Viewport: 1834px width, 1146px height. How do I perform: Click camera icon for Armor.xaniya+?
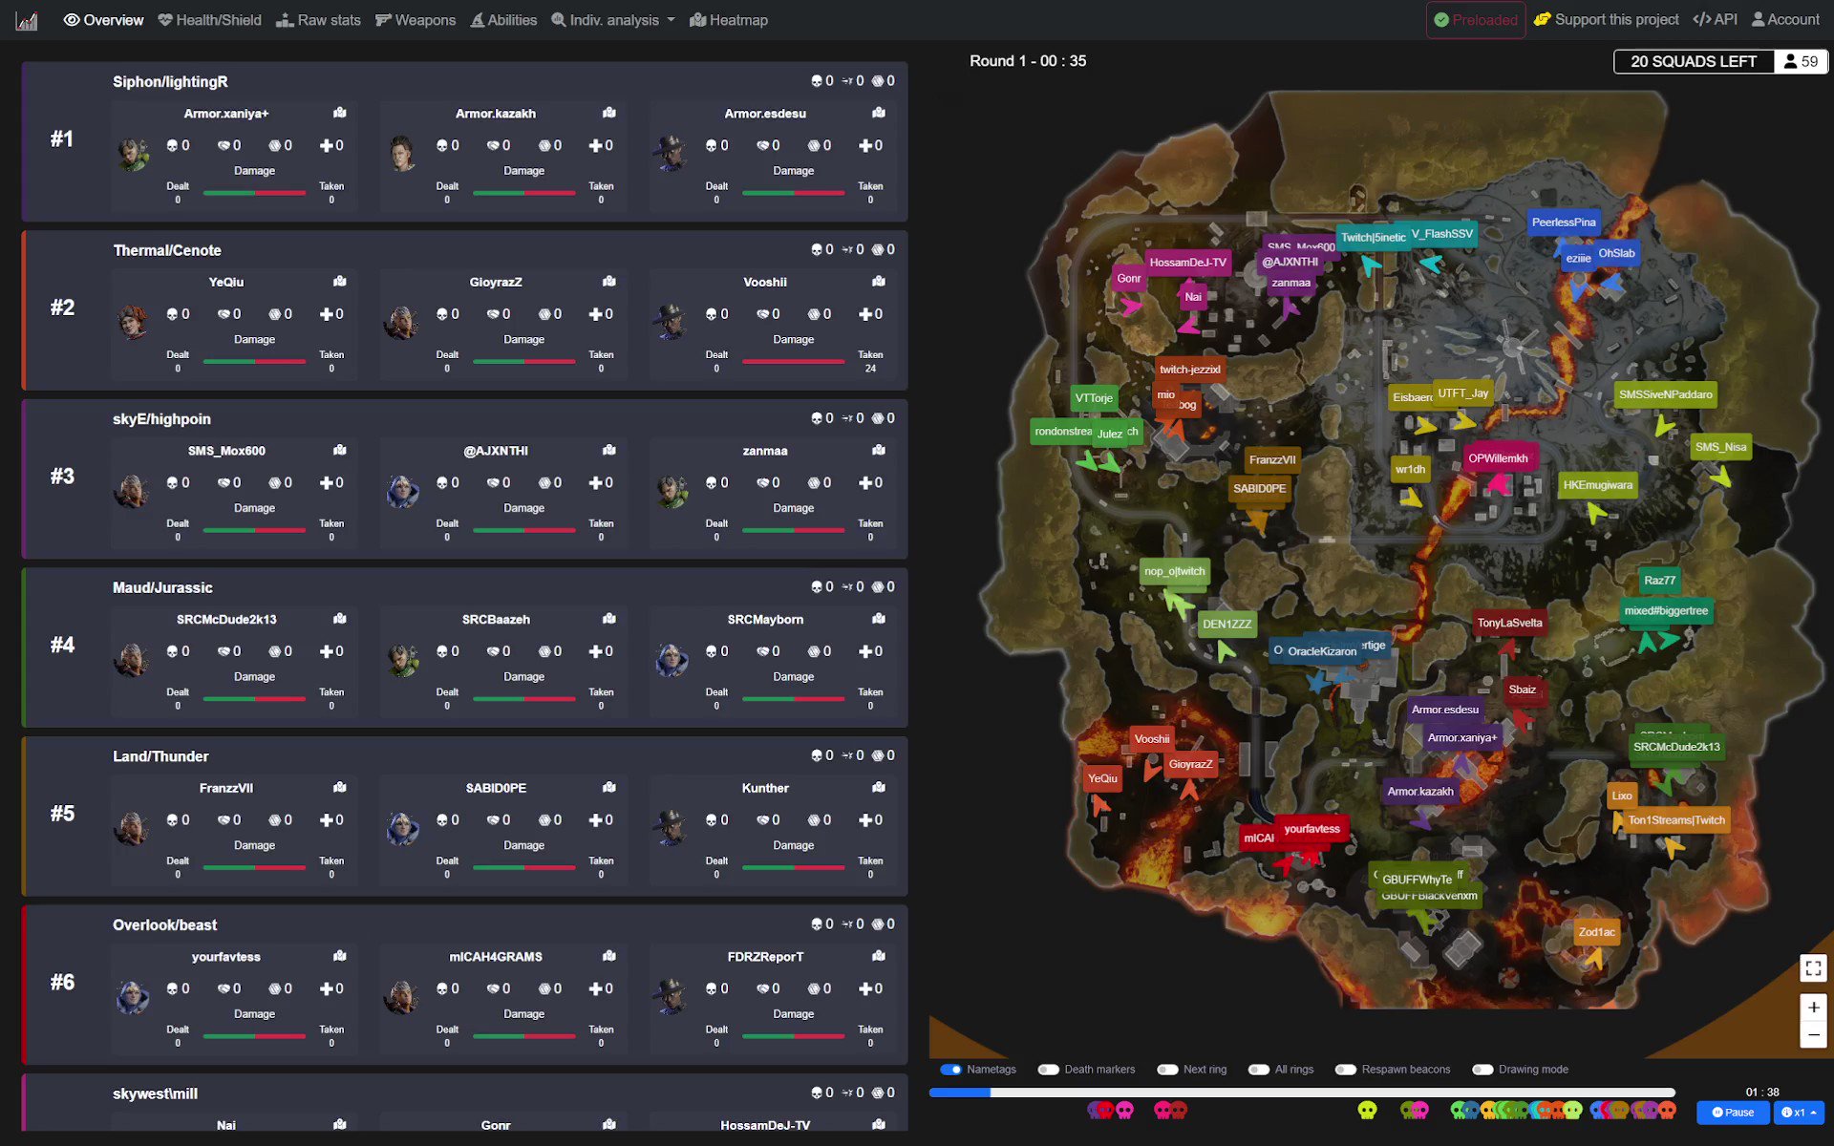340,113
